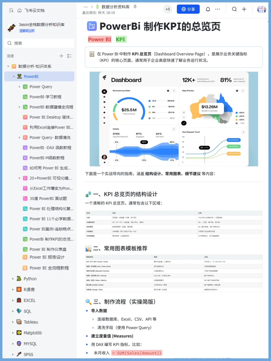Add a new page with the 目录 plus icon

[x=61, y=56]
